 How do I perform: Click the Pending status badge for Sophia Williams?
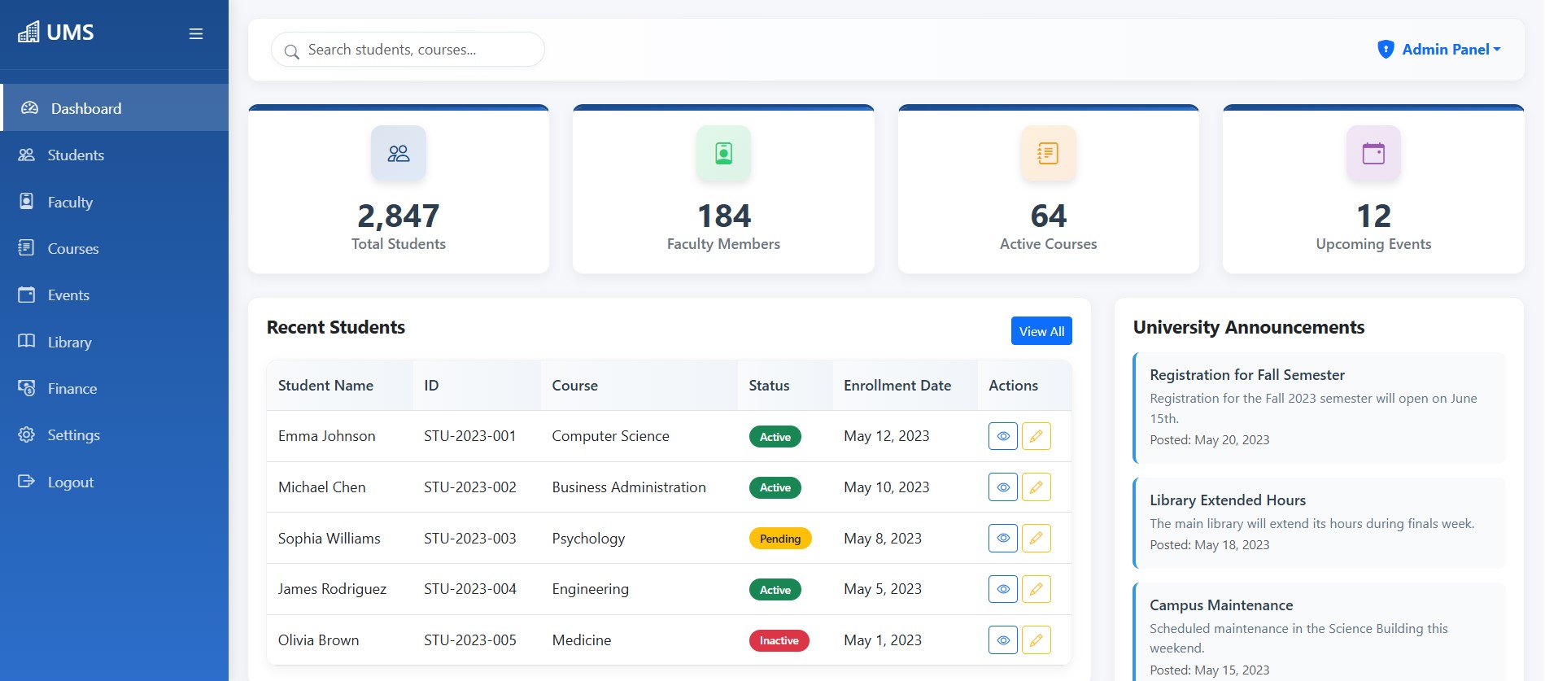coord(779,539)
